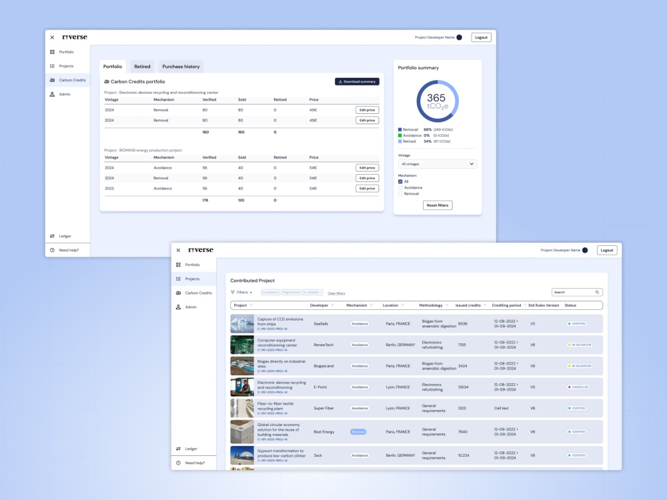Select Portfolio in Projects window sidebar
This screenshot has width=667, height=500.
pos(192,265)
